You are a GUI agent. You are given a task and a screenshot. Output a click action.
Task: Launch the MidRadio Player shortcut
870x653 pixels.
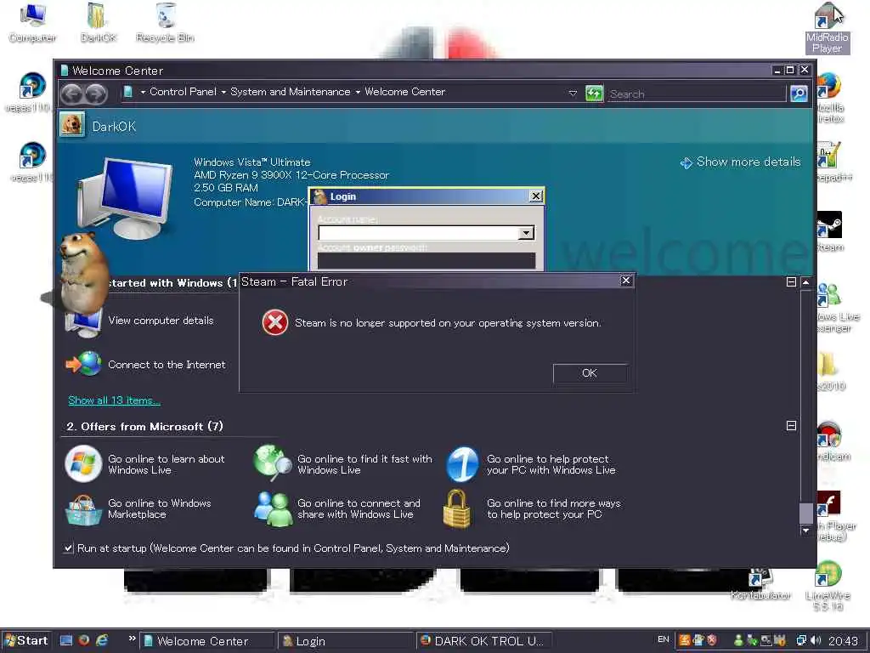pos(828,28)
